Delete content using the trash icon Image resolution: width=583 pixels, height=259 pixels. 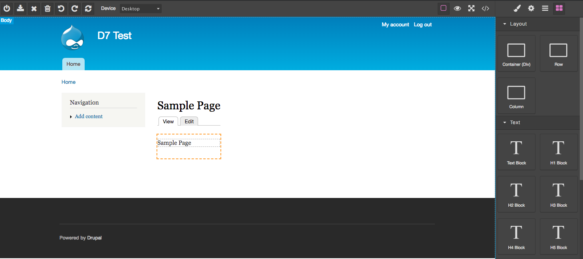click(x=48, y=8)
